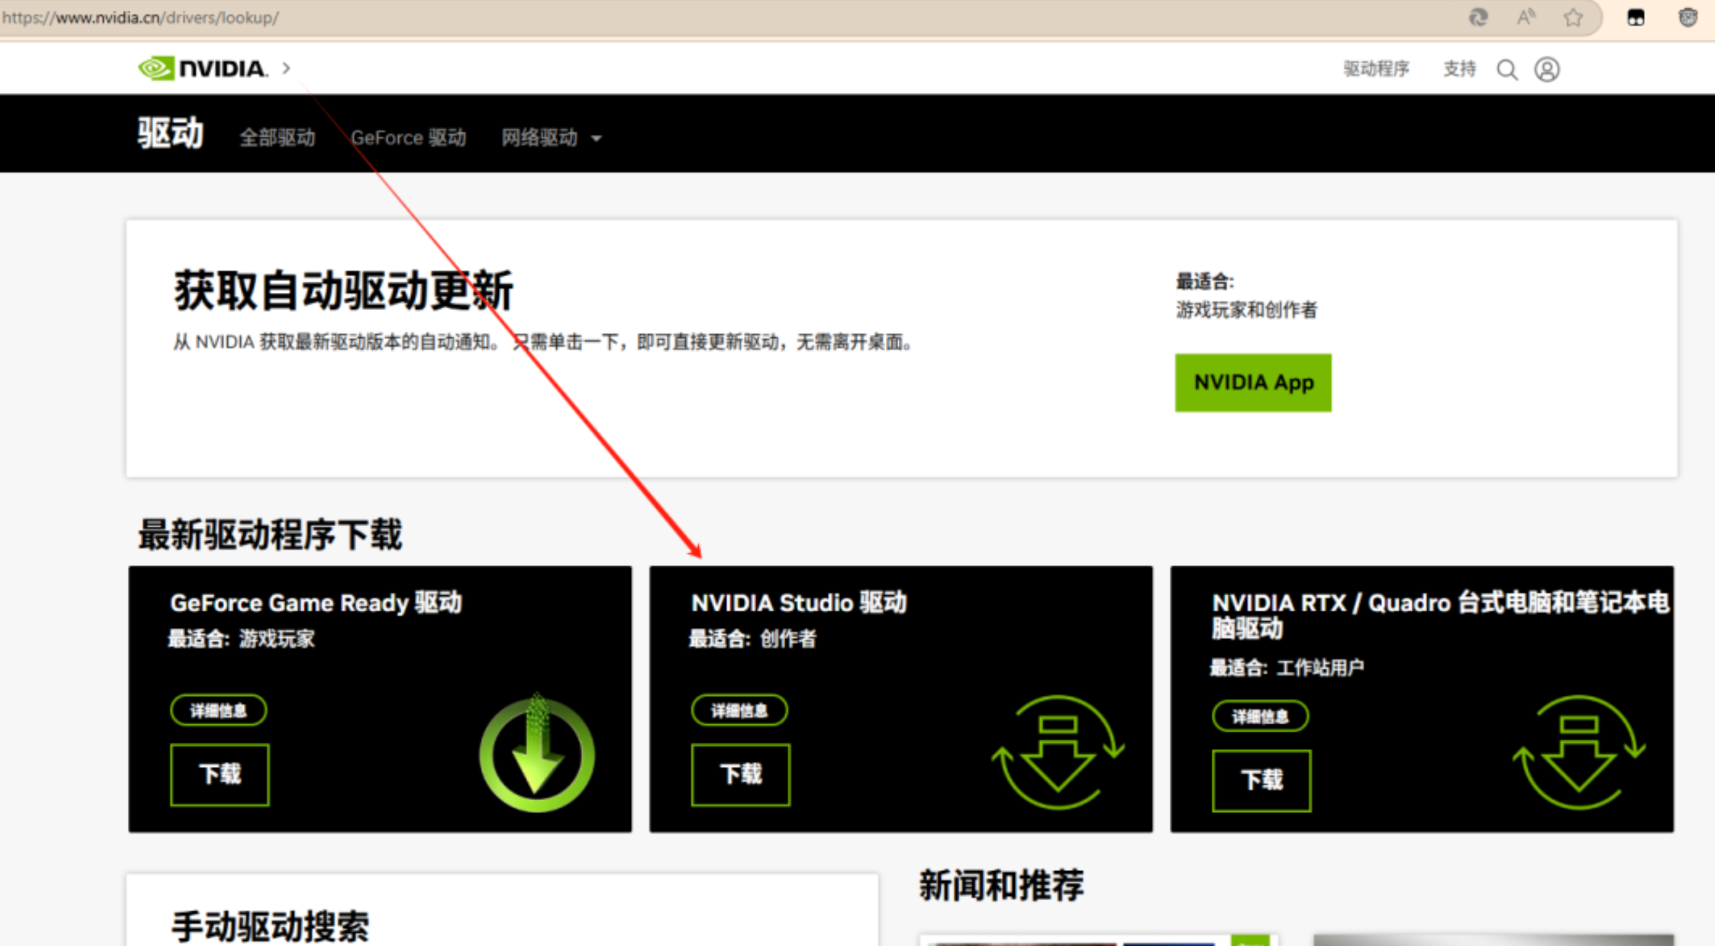Download the NVIDIA Studio driver
Viewport: 1715px width, 946px height.
[740, 774]
